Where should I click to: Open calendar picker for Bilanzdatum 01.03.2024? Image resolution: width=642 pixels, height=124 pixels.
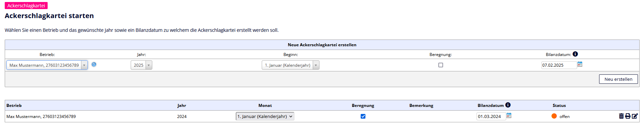click(509, 115)
